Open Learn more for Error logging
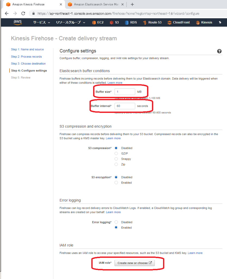This screenshot has height=279, width=227. pos(113,212)
